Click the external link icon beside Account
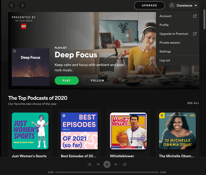206x175 pixels. [x=195, y=16]
